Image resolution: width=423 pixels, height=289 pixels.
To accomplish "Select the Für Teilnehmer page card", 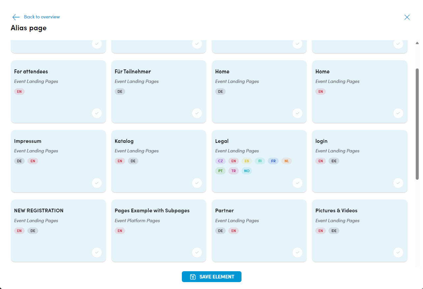I will click(x=159, y=92).
